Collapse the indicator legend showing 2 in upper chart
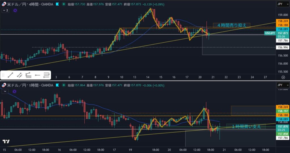290x153 pixels. tap(6, 10)
